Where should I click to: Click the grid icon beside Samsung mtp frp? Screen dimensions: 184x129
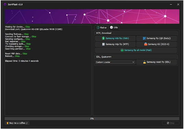click(x=103, y=44)
